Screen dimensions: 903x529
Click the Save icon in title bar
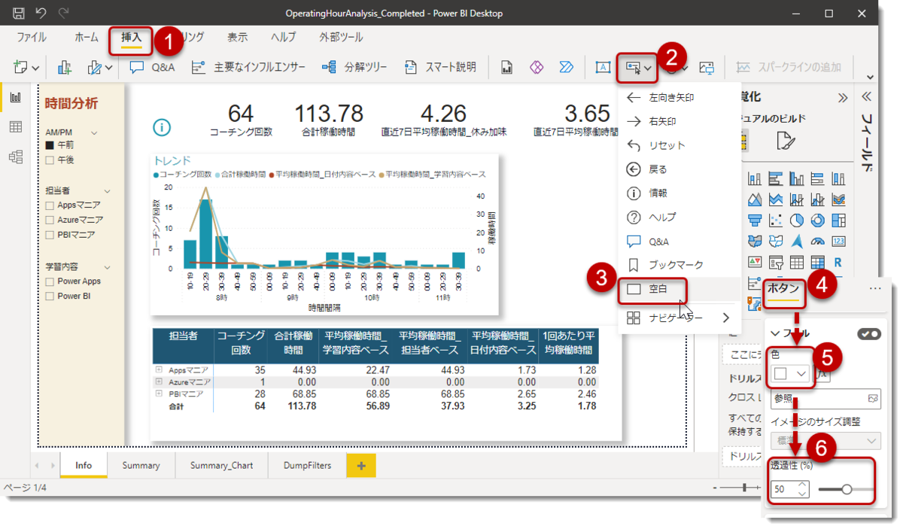point(18,14)
